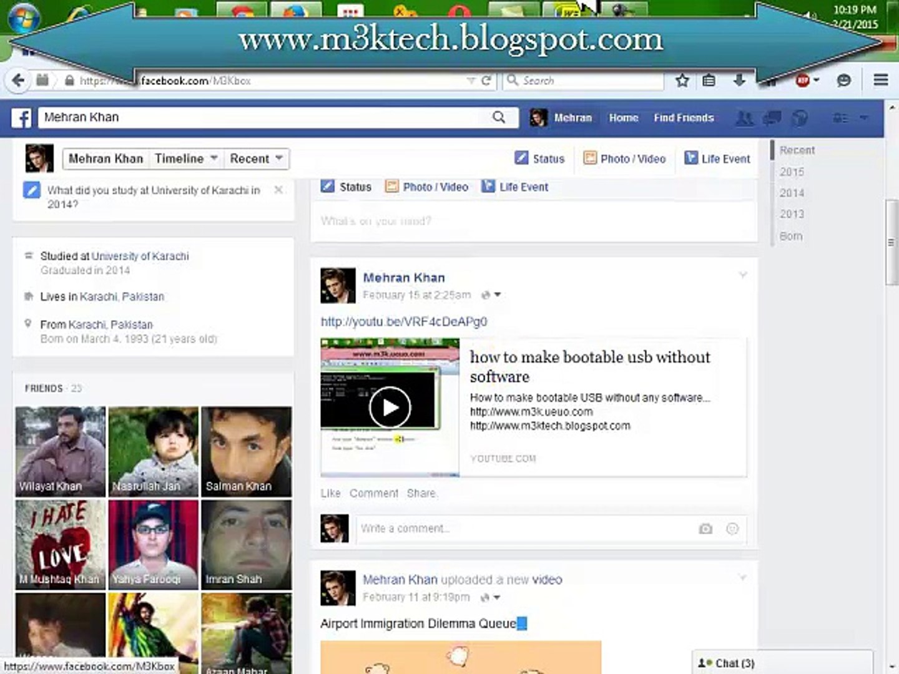Open Imran Shah friend thumbnail
Viewport: 899px width, 674px height.
click(x=246, y=545)
